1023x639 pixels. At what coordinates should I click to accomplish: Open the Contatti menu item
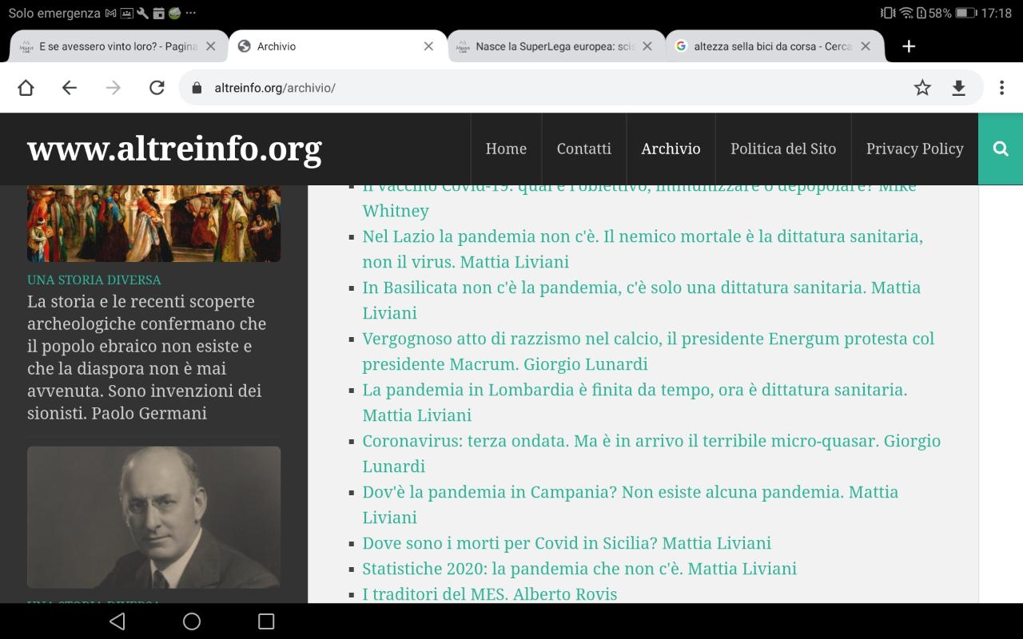point(584,149)
